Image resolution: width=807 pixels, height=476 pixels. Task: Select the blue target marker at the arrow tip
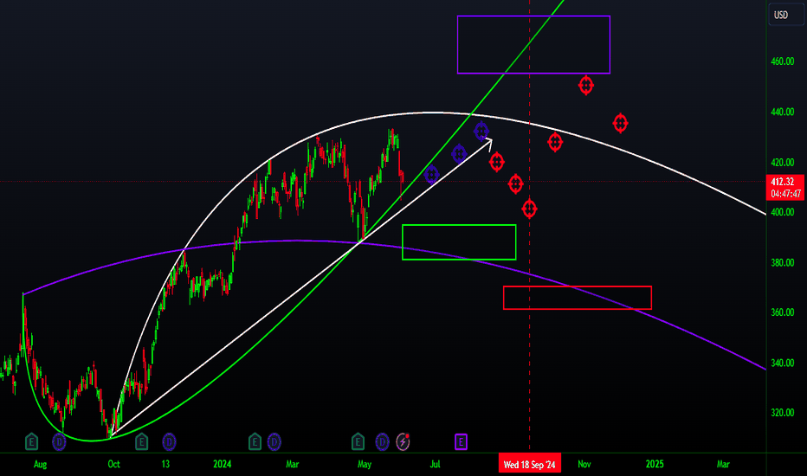coord(481,132)
